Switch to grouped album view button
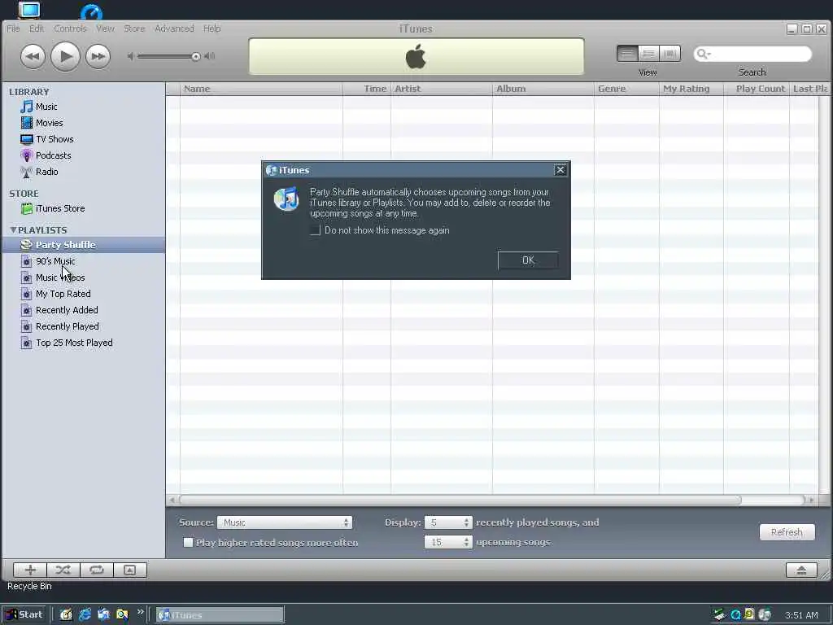Image resolution: width=833 pixels, height=625 pixels. 648,54
